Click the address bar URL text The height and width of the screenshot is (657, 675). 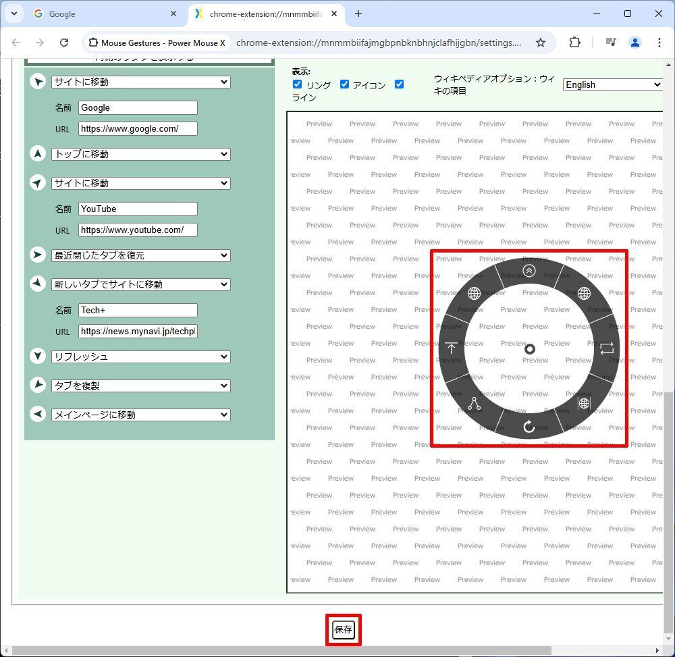coord(379,43)
